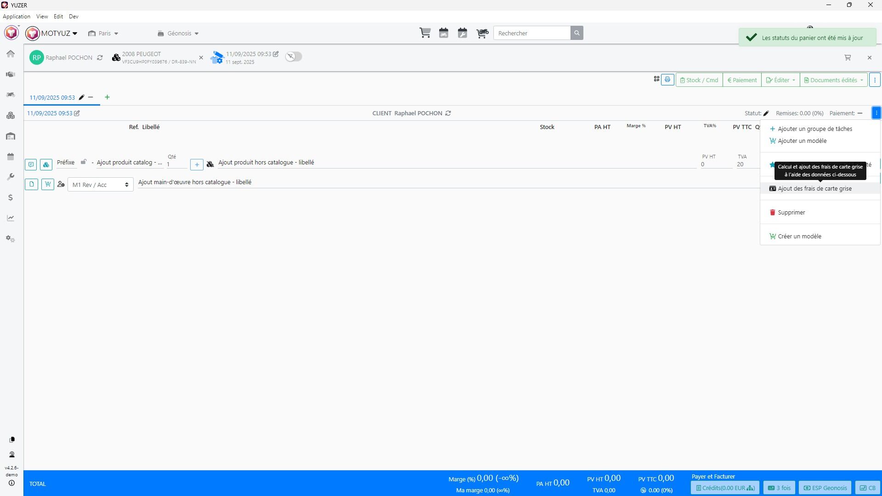Click the statistics chart icon in sidebar

(11, 218)
